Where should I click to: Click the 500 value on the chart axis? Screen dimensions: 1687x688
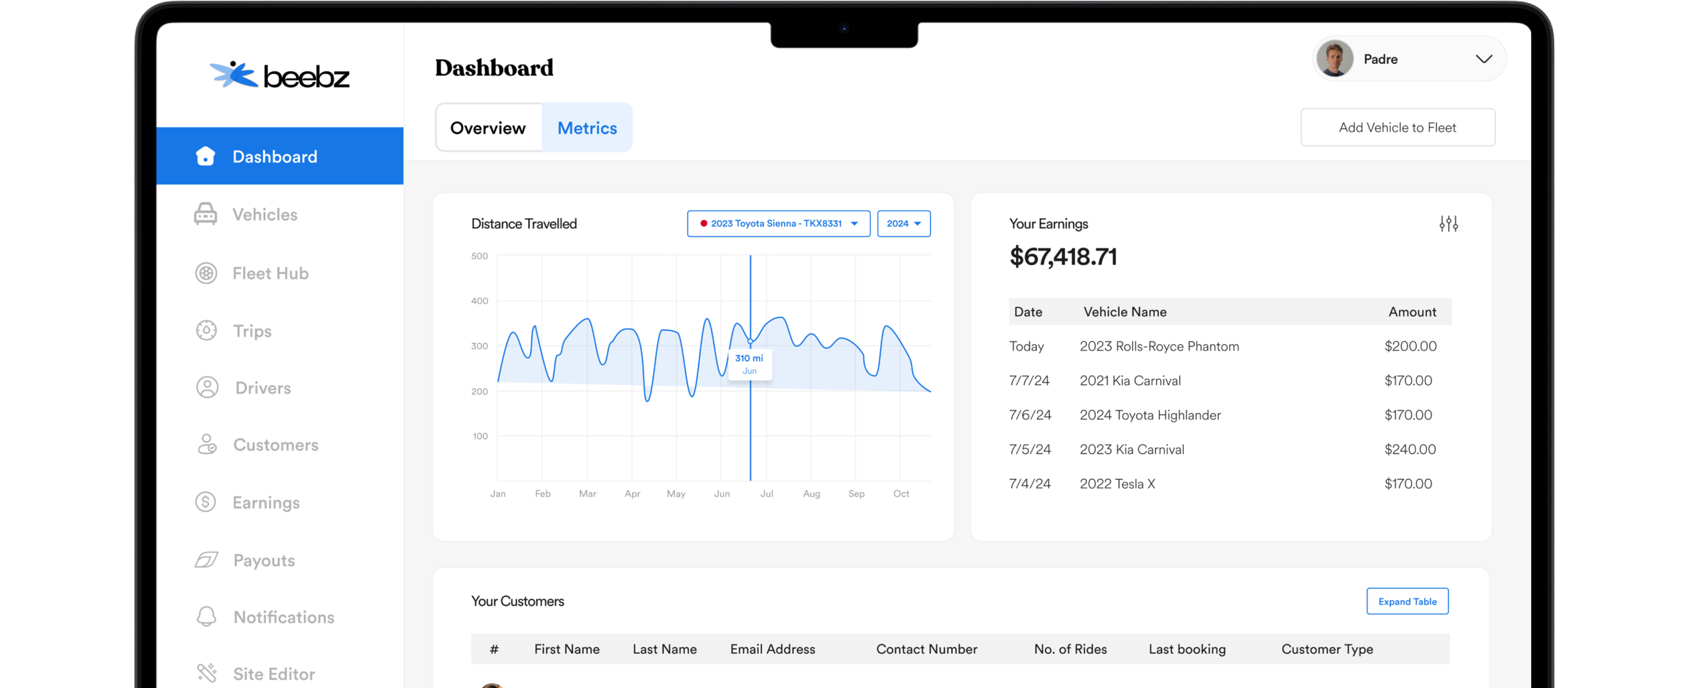(x=479, y=256)
